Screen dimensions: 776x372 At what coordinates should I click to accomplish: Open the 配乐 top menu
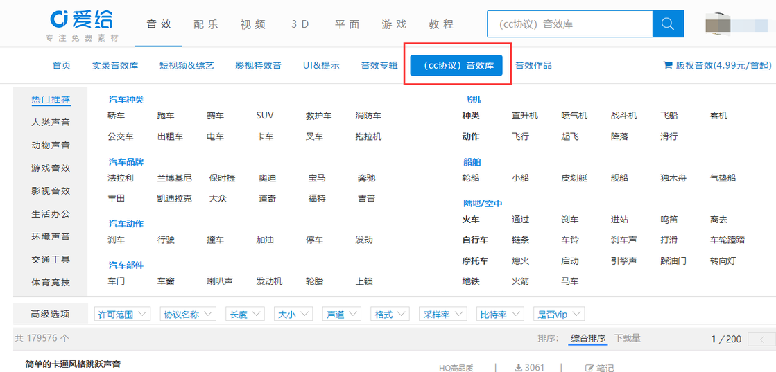click(206, 24)
